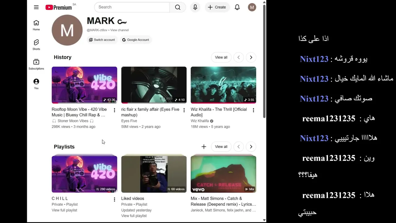Open Shorts in sidebar
This screenshot has height=223, width=396.
[x=36, y=45]
